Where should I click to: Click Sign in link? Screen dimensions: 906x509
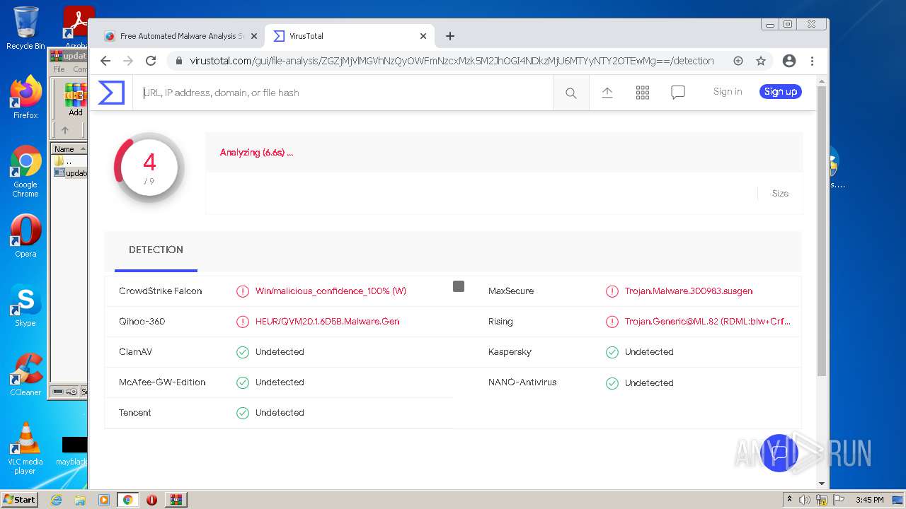[728, 91]
